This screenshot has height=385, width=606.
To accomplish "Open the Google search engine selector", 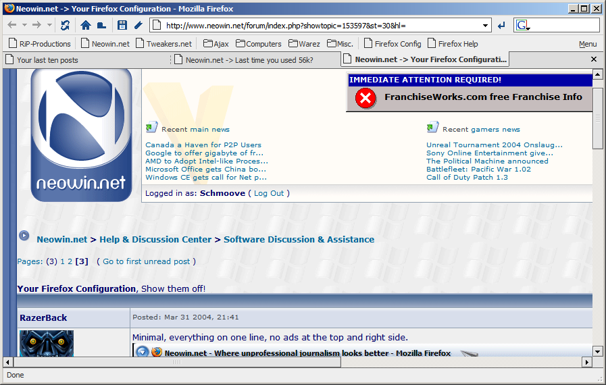I will pyautogui.click(x=522, y=26).
